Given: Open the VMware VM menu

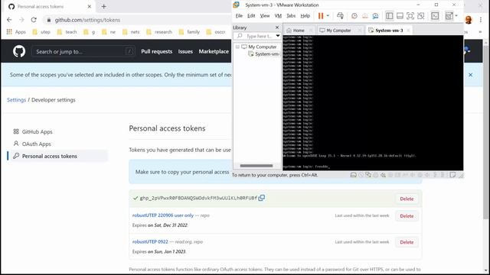Looking at the screenshot, I should (x=278, y=15).
